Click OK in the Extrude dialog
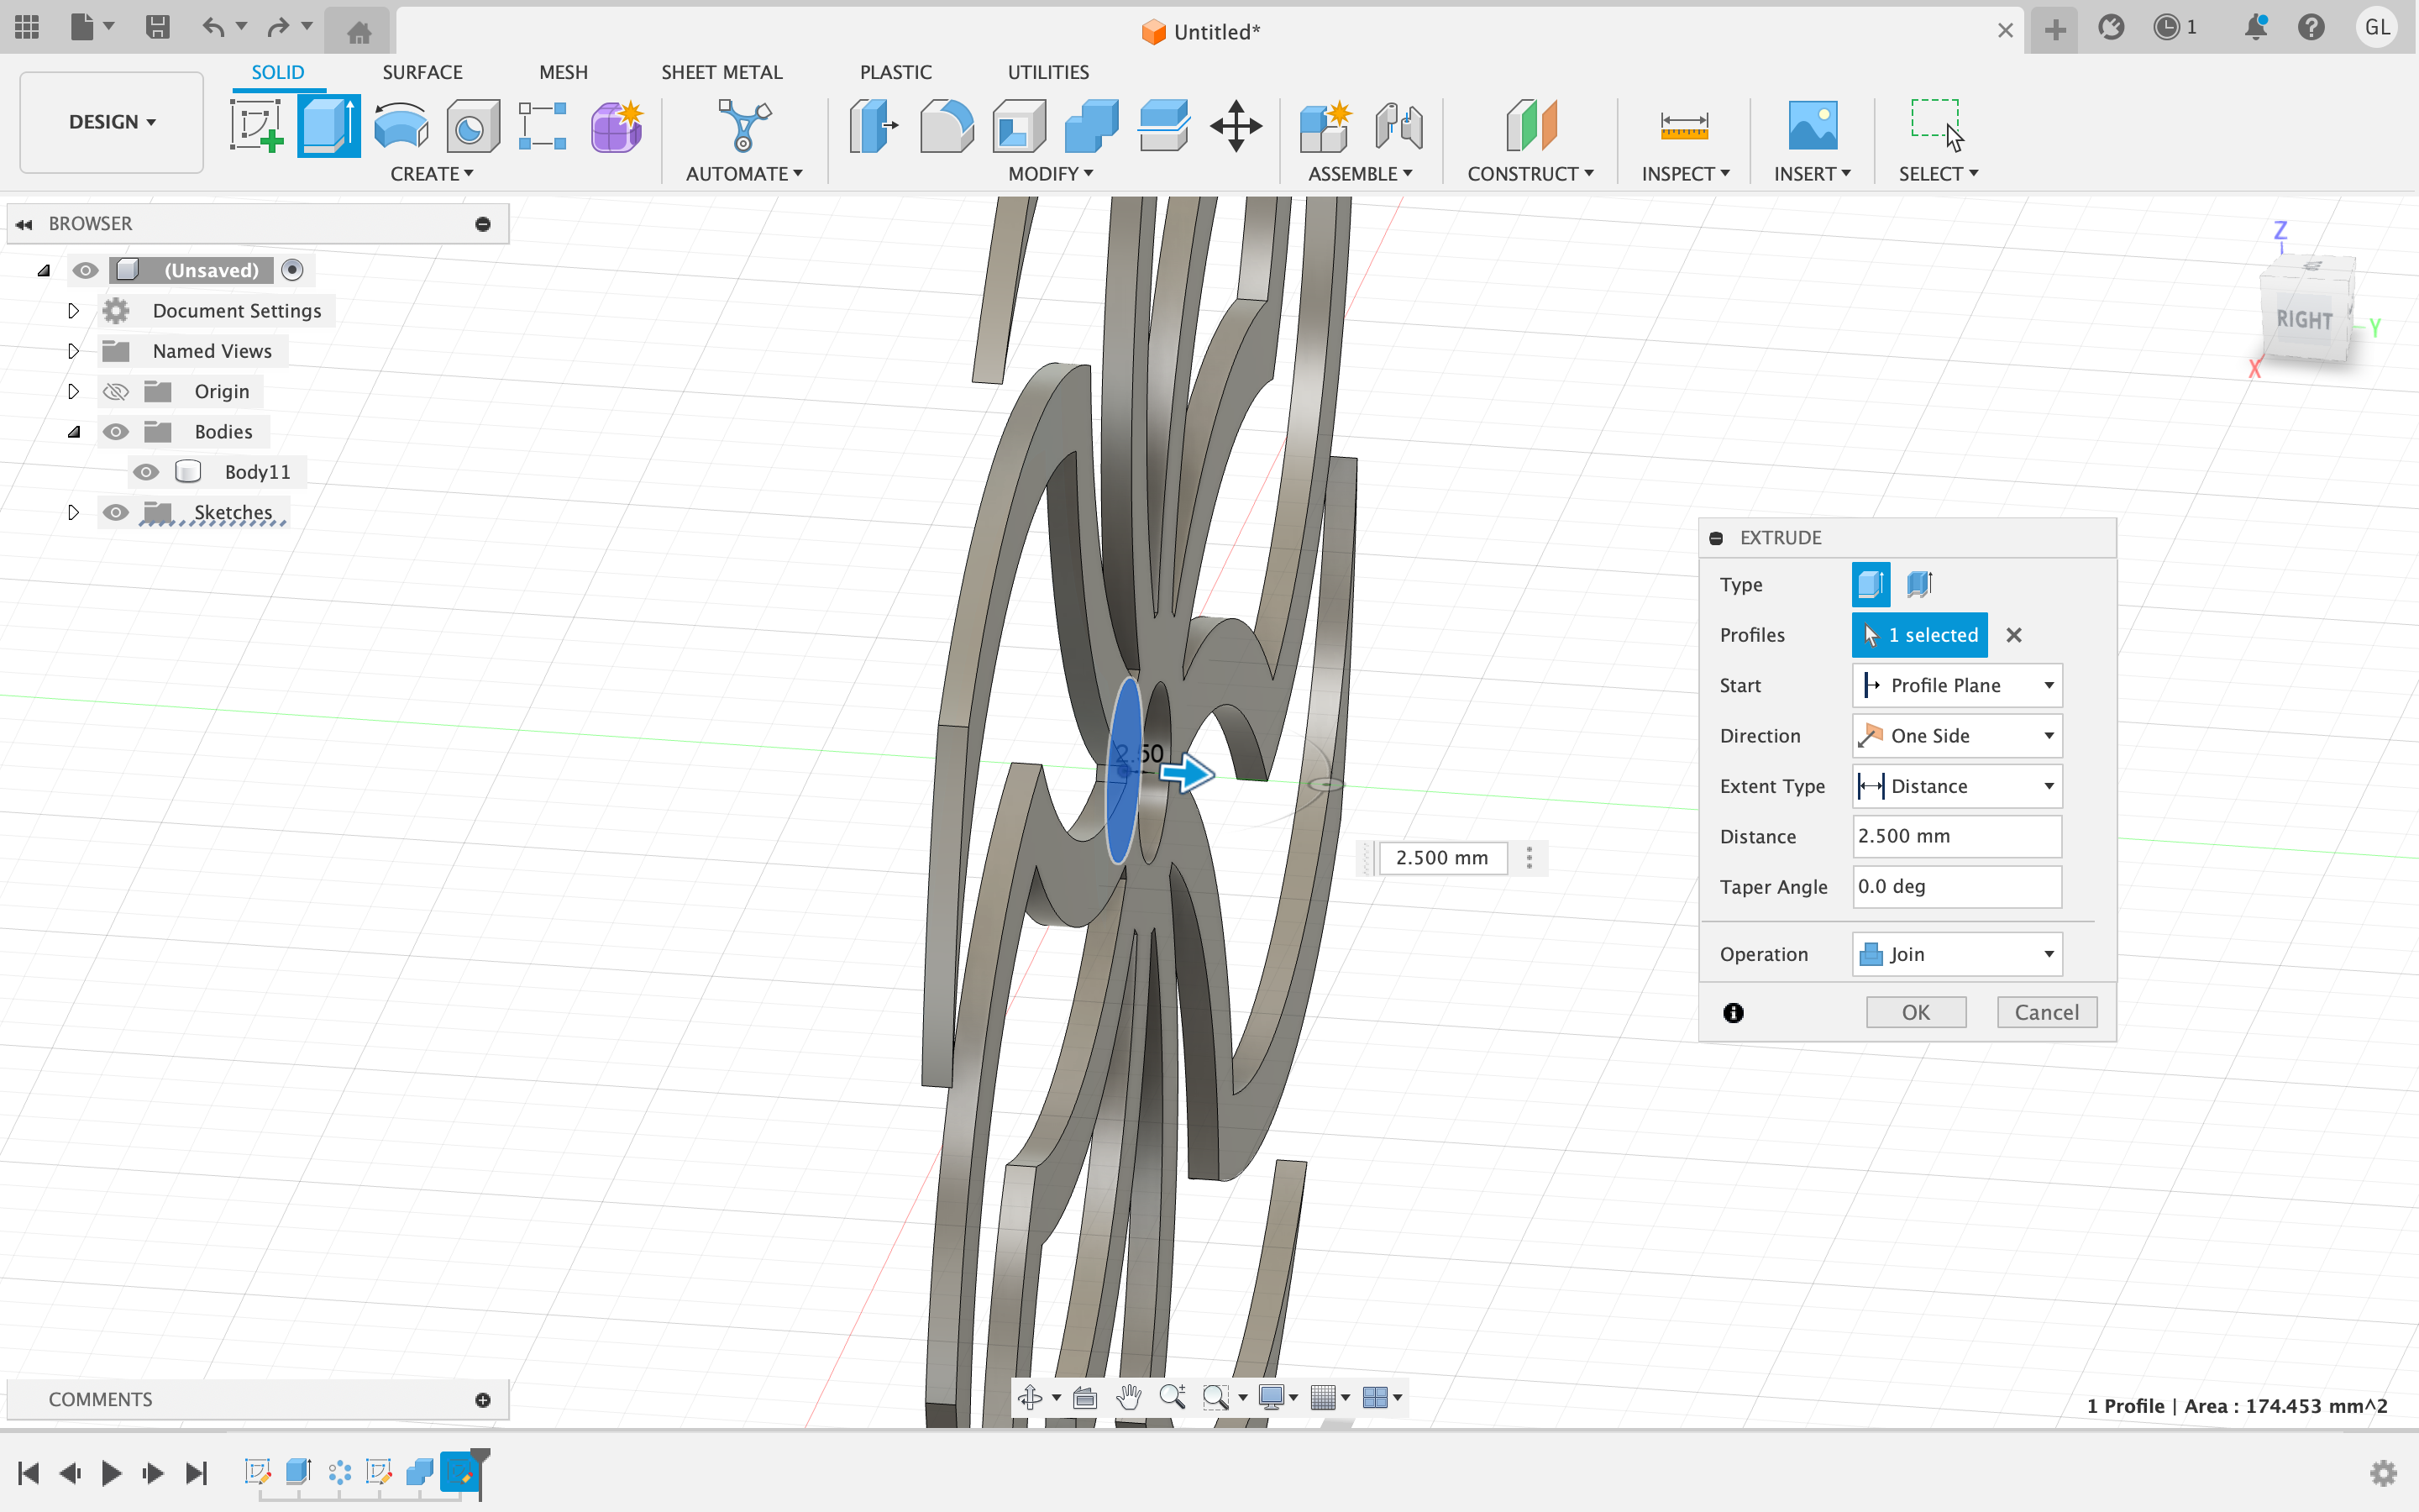2419x1512 pixels. click(x=1915, y=1012)
